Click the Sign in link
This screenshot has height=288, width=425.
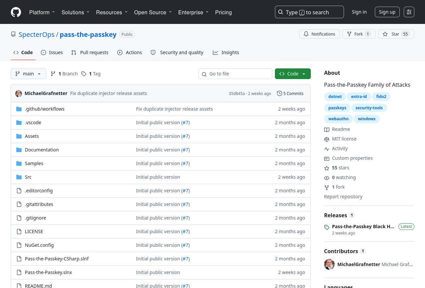pos(359,12)
